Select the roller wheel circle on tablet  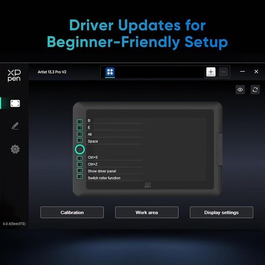[x=80, y=149]
